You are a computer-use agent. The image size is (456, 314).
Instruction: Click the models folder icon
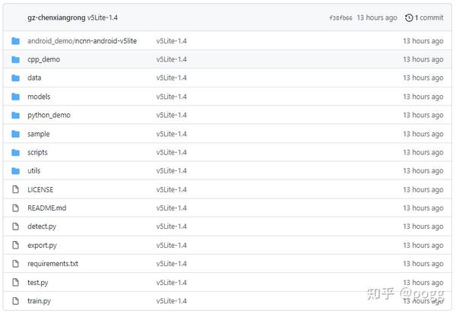[15, 97]
